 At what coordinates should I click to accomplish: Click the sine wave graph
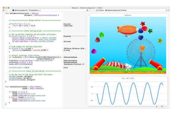click(x=130, y=93)
